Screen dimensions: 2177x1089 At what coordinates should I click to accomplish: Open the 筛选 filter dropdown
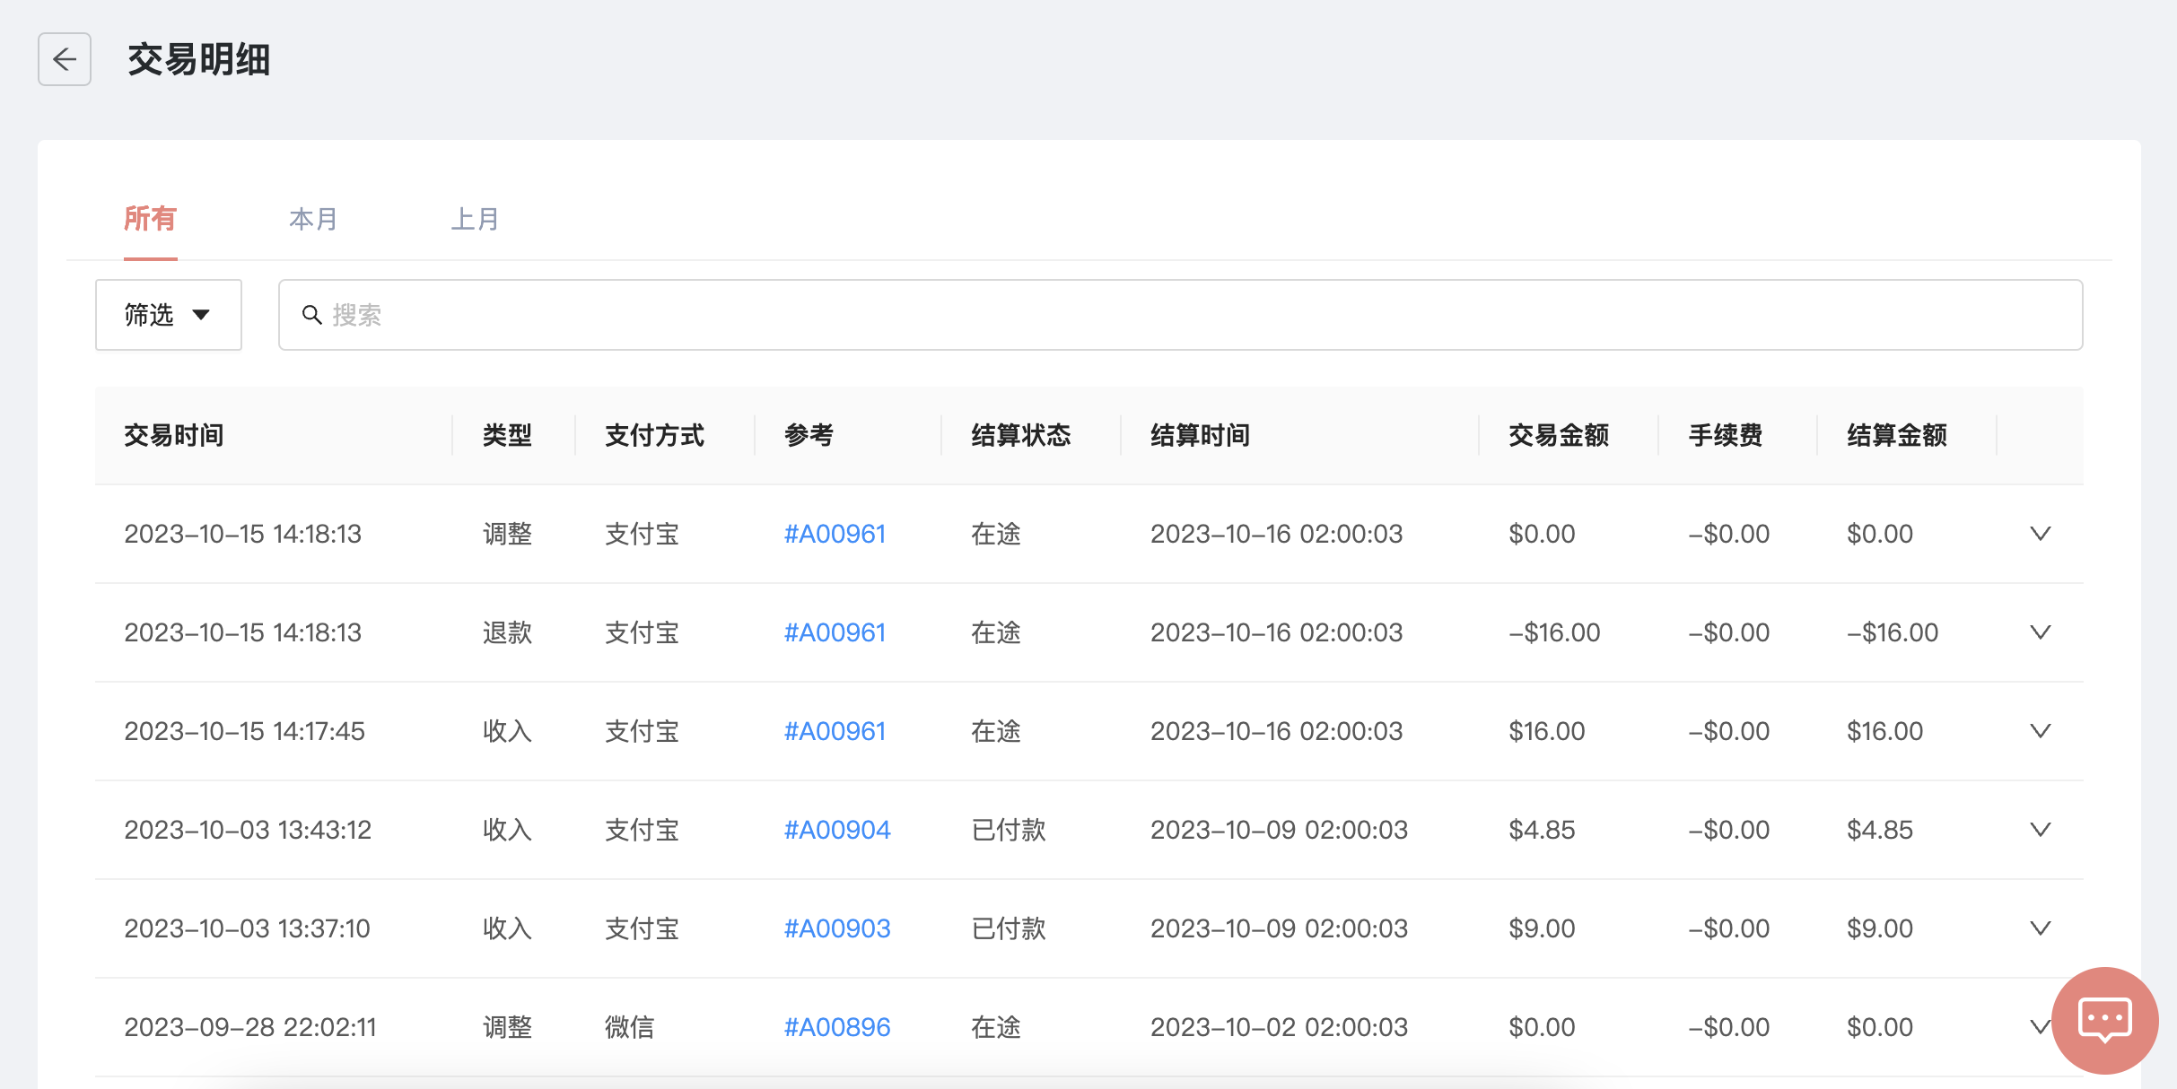169,315
